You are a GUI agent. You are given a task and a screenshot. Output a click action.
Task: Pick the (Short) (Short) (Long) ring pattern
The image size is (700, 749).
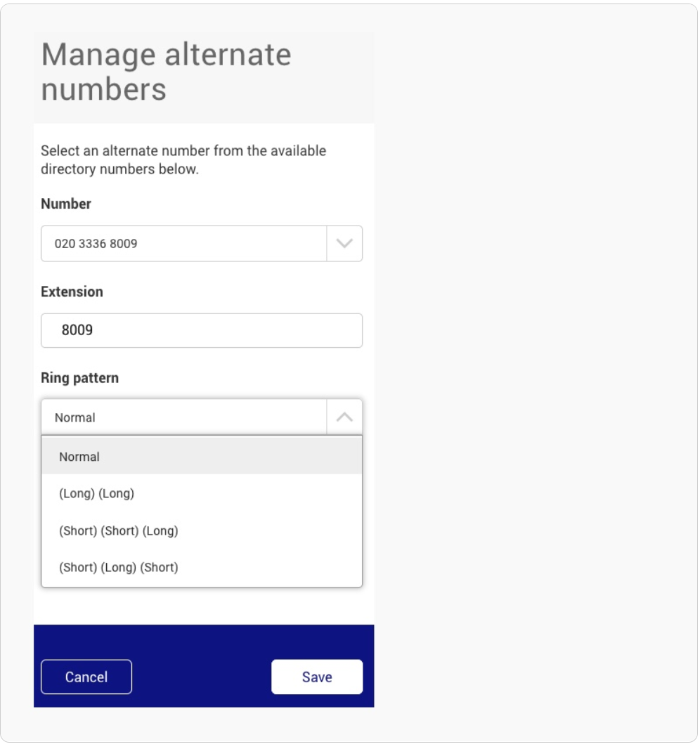click(202, 530)
